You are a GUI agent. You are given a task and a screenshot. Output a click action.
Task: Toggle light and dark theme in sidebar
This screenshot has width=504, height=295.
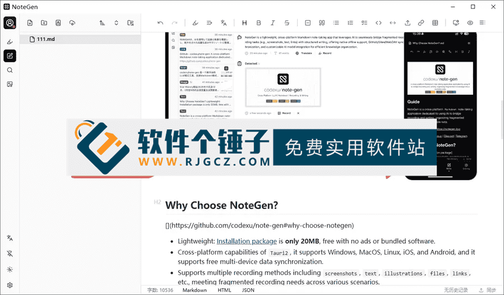10,270
